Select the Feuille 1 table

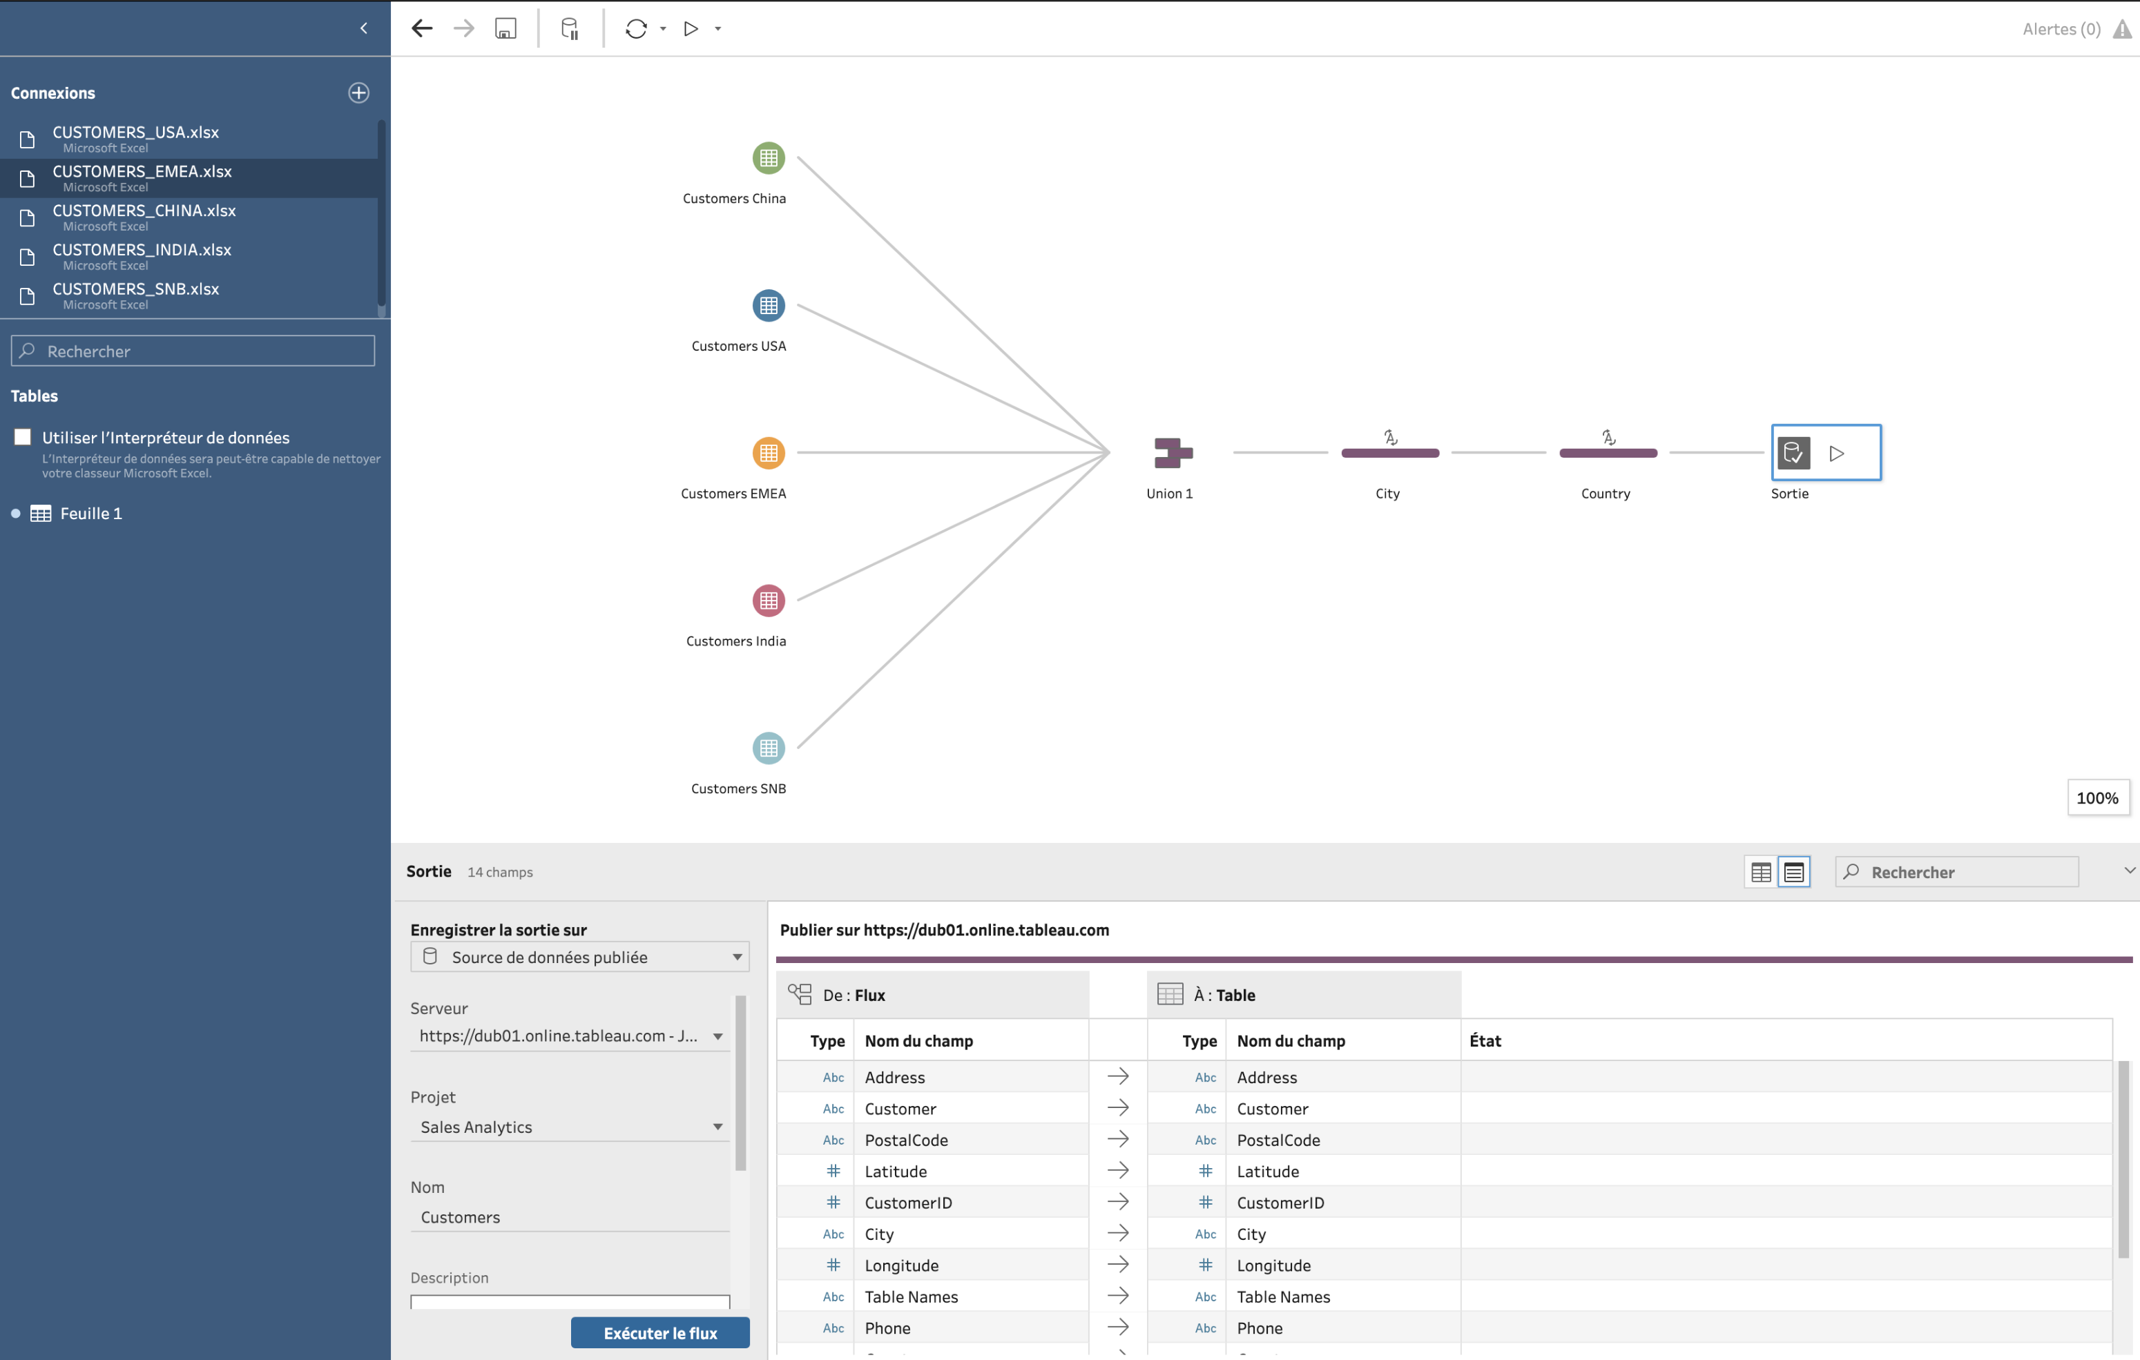(90, 514)
